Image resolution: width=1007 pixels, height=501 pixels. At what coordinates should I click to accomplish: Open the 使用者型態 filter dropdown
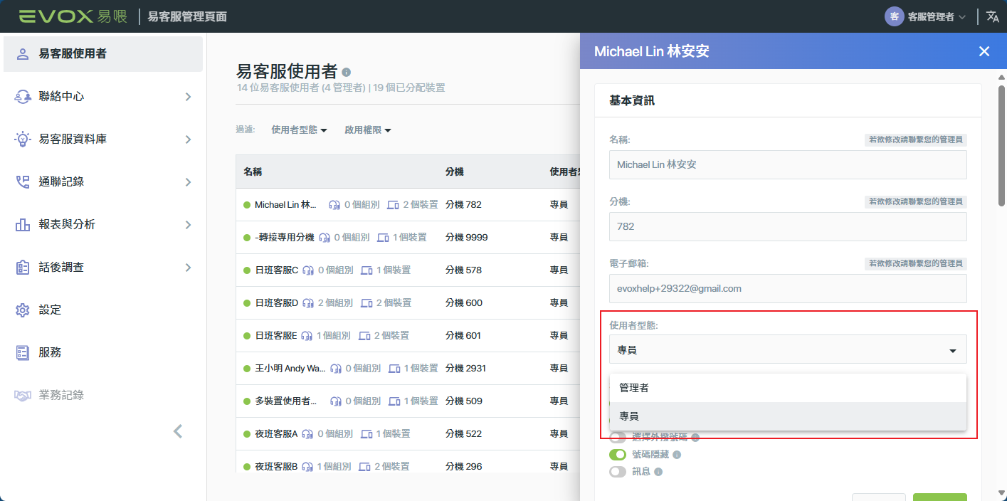[x=299, y=130]
